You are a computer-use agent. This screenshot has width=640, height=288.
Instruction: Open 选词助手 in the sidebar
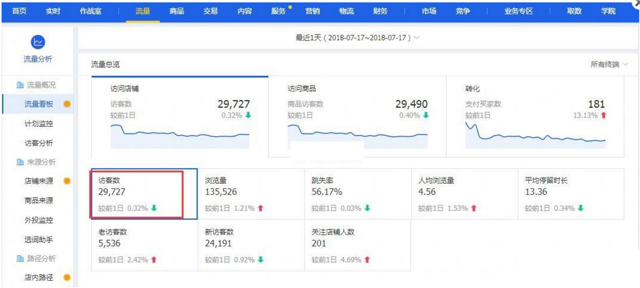point(39,239)
